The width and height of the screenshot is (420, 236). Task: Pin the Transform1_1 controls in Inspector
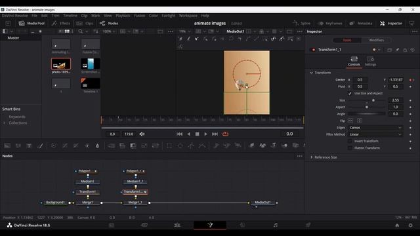(397, 50)
